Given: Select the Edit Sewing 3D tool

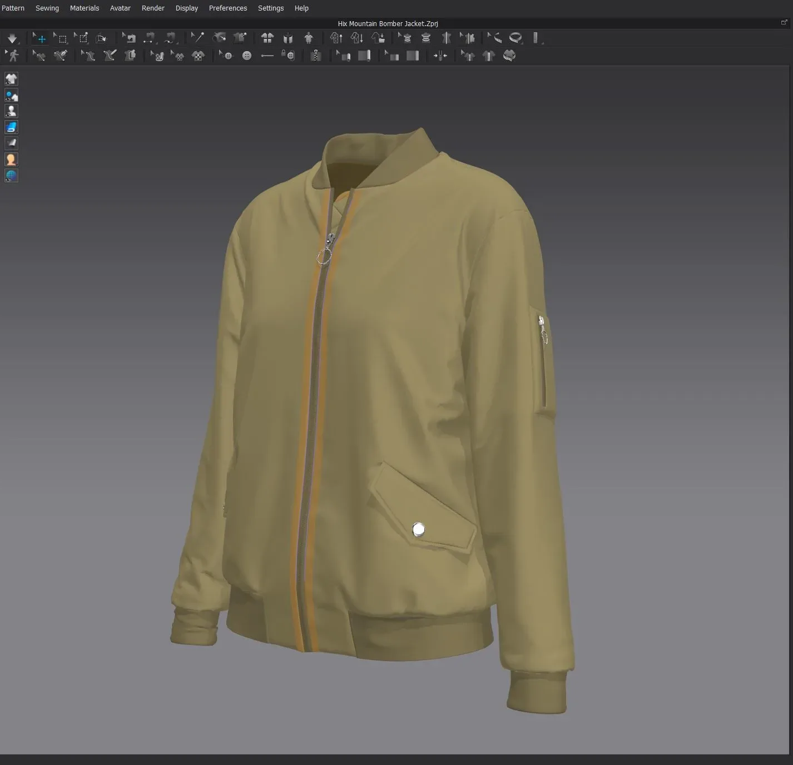Looking at the screenshot, I should [130, 38].
